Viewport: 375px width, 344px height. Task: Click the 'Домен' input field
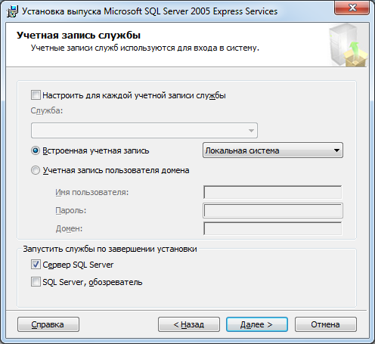click(x=272, y=228)
